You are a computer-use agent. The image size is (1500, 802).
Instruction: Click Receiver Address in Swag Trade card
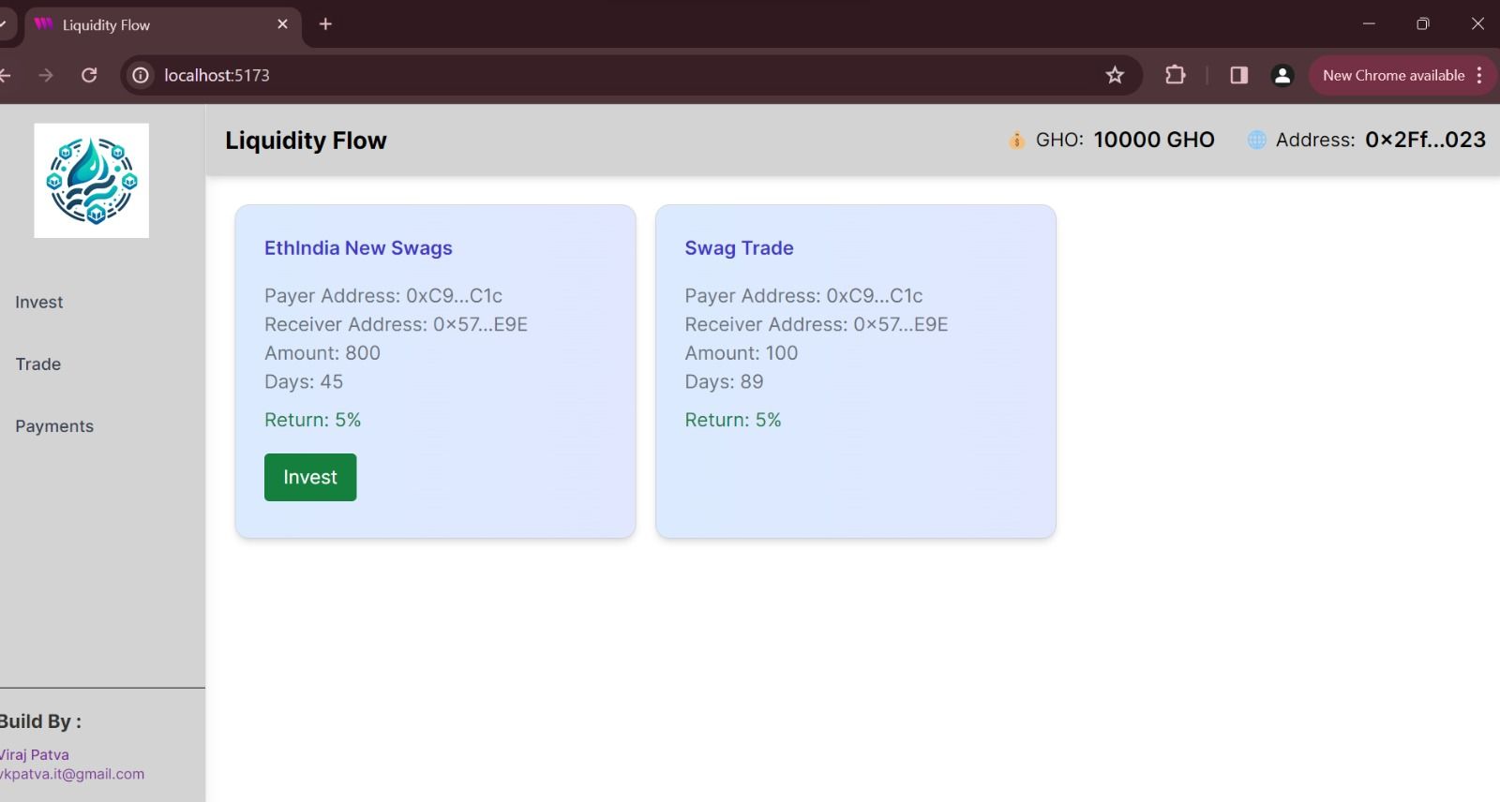coord(817,324)
